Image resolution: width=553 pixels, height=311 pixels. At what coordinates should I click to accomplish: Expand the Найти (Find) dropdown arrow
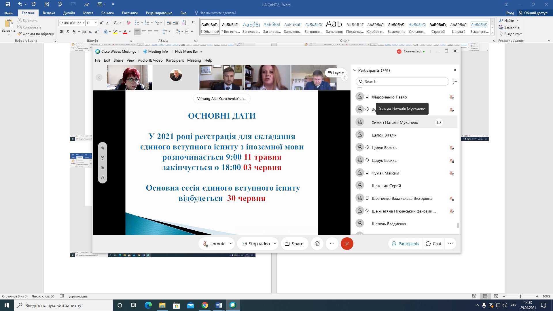pyautogui.click(x=518, y=21)
